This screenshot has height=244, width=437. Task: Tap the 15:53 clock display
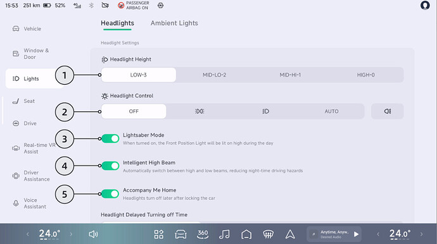[x=11, y=6]
